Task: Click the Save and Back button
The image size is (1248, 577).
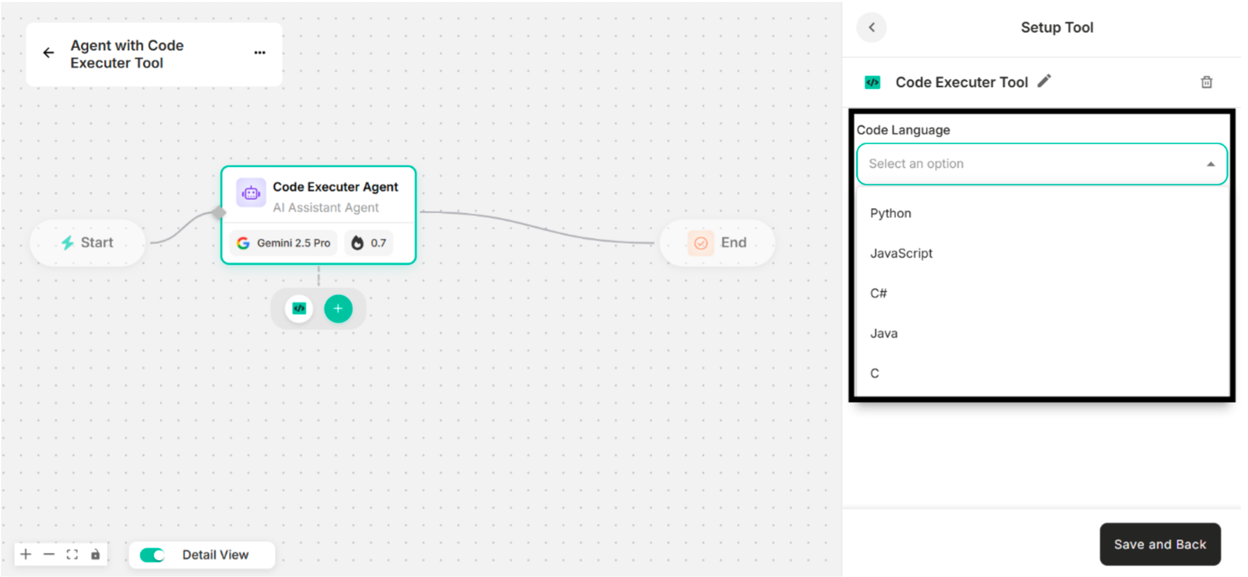Action: click(x=1160, y=544)
